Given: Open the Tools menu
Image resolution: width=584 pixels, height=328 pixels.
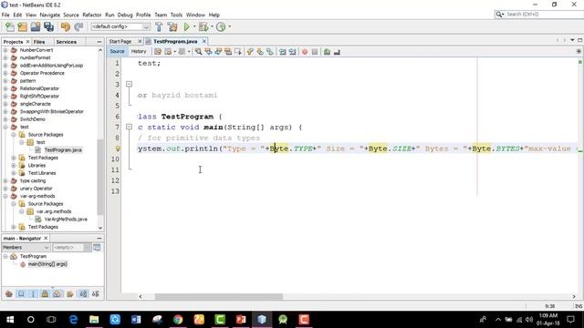Looking at the screenshot, I should click(x=176, y=15).
